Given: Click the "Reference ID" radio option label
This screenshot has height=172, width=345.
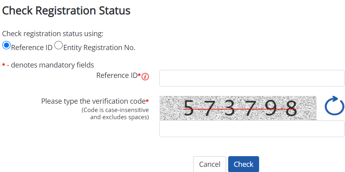Looking at the screenshot, I should point(32,48).
